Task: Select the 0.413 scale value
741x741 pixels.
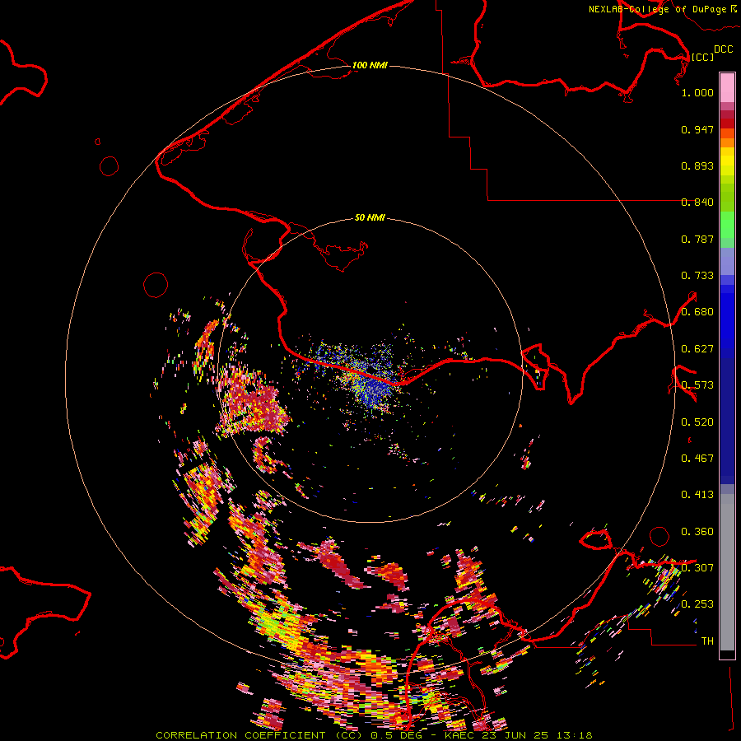Action: point(697,495)
